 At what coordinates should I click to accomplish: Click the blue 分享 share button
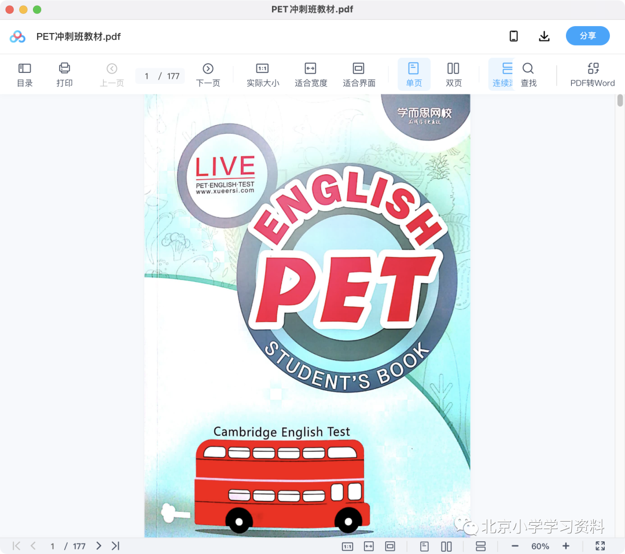587,36
